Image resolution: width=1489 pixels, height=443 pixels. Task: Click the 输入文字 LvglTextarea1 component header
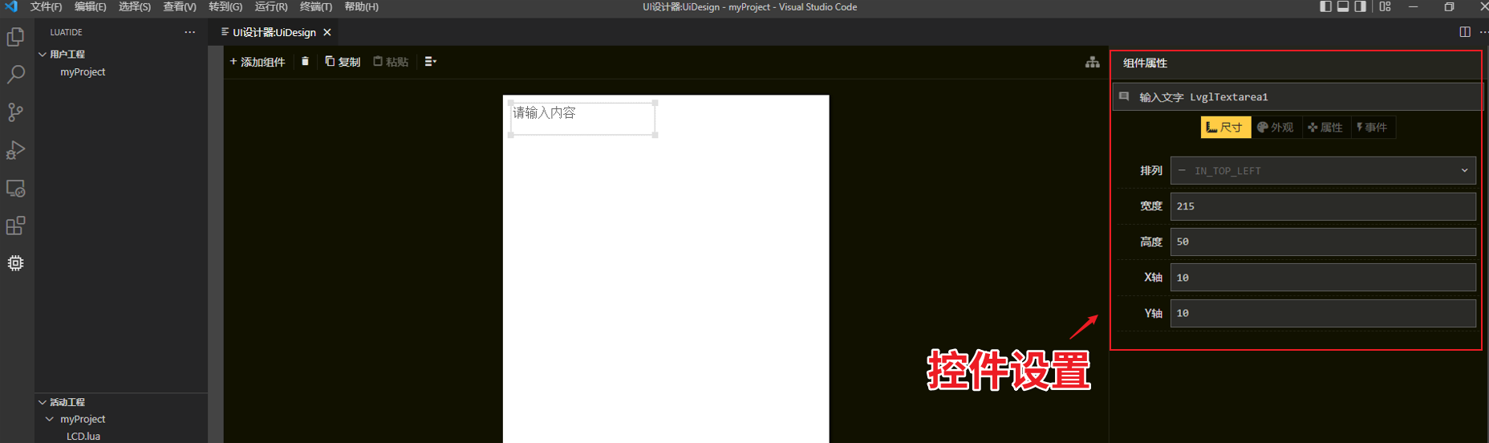coord(1296,96)
